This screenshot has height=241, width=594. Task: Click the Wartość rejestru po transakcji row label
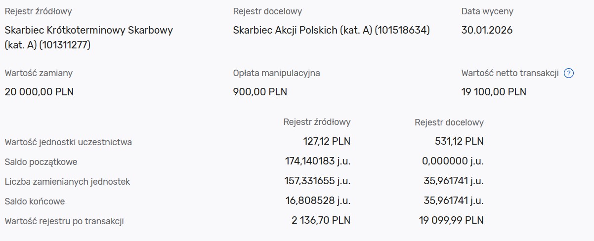click(64, 221)
